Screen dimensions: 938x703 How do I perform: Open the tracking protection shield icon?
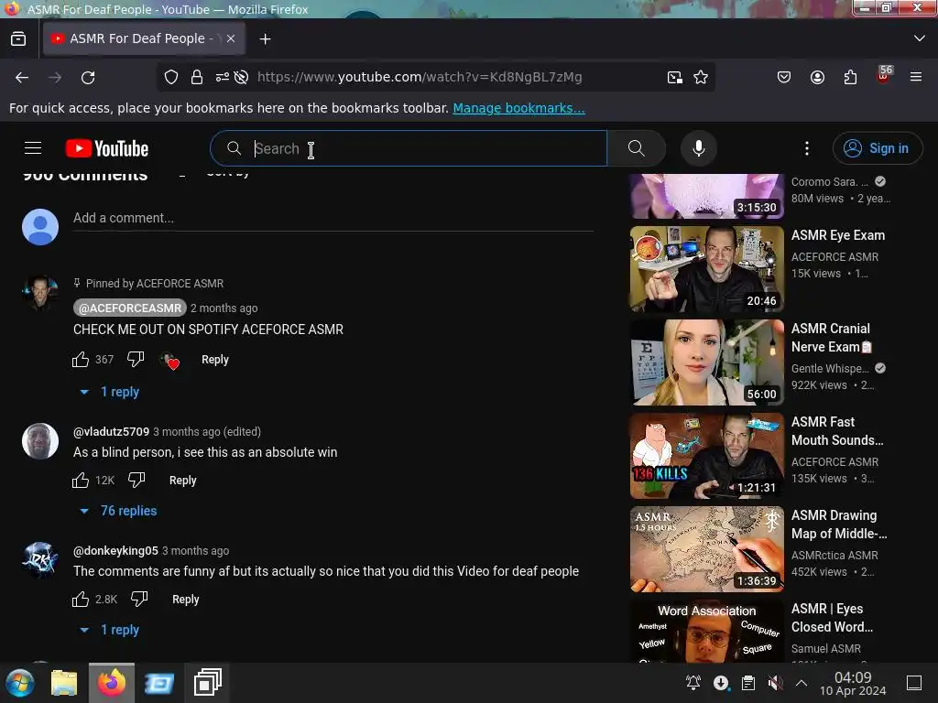point(171,77)
